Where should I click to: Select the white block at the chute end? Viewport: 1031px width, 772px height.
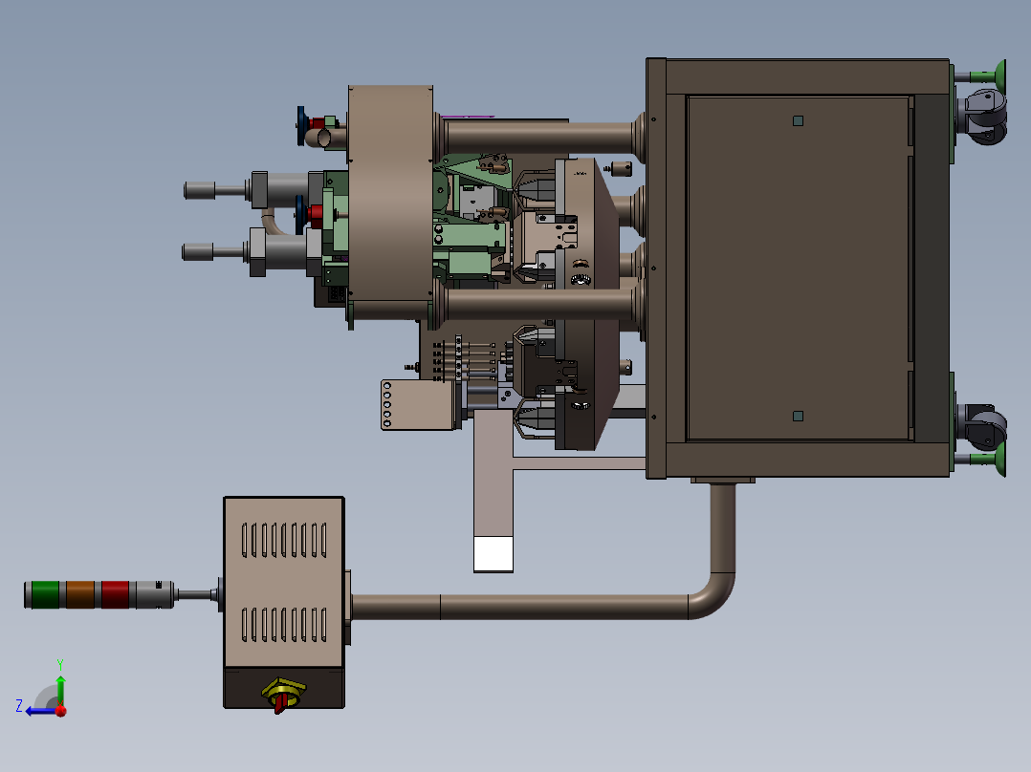click(494, 554)
